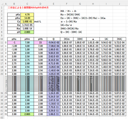Select the pink pHb cell with 15
The width and height of the screenshot is (128, 119).
(x=40, y=42)
